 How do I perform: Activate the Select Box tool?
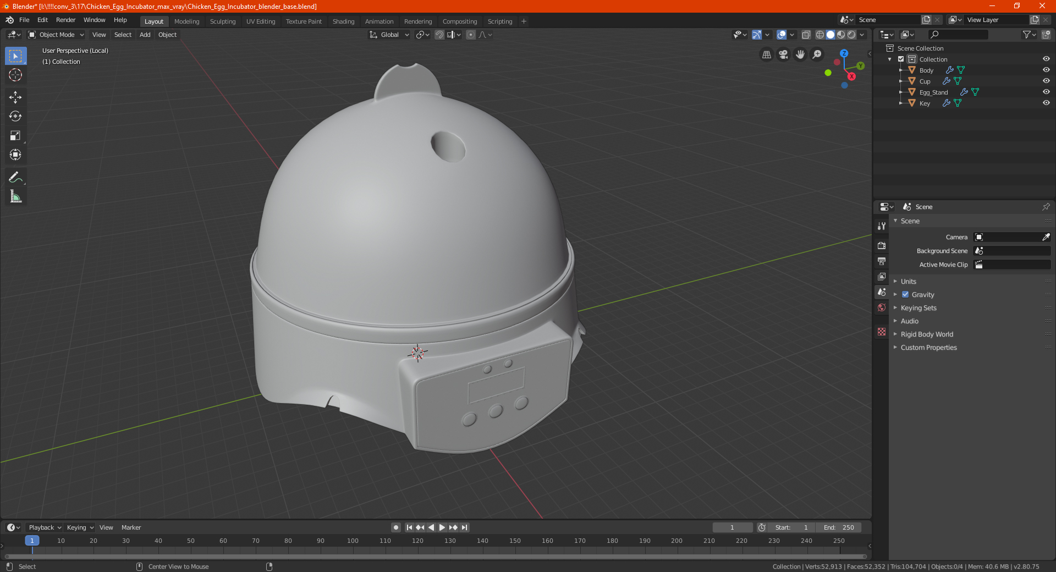(15, 56)
